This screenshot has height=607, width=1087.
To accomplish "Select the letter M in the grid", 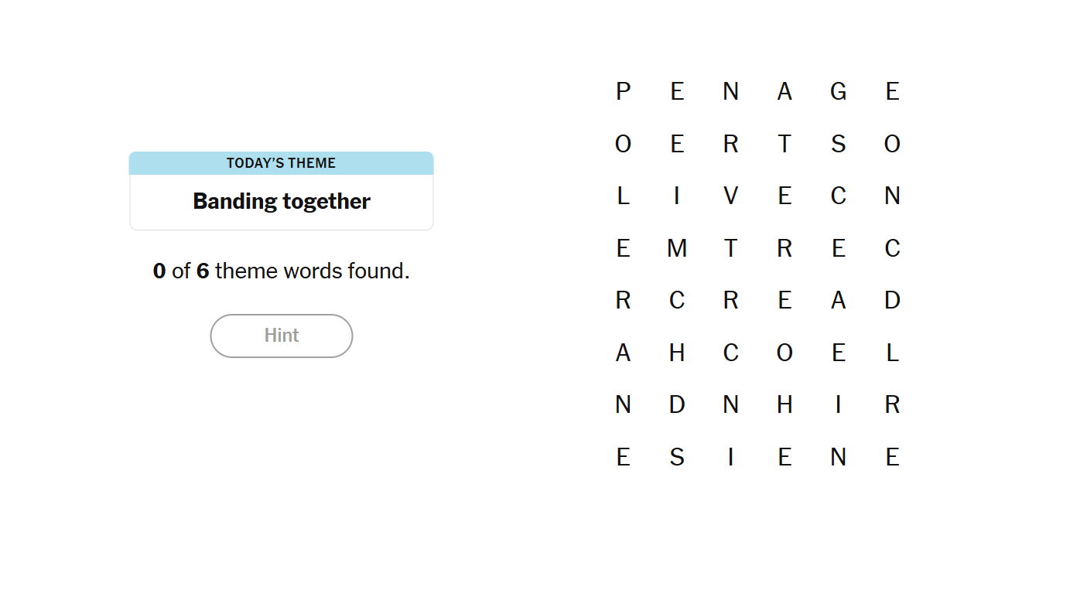I will 677,248.
